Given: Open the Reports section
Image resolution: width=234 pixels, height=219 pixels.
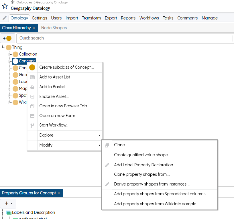Looking at the screenshot, I should click(x=128, y=18).
